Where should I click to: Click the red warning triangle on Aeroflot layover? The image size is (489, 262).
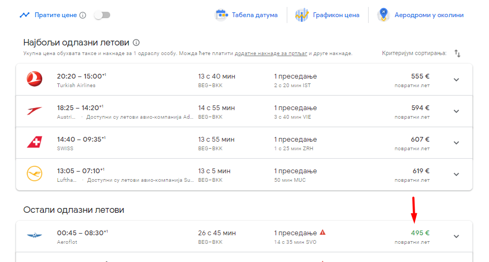click(x=323, y=233)
